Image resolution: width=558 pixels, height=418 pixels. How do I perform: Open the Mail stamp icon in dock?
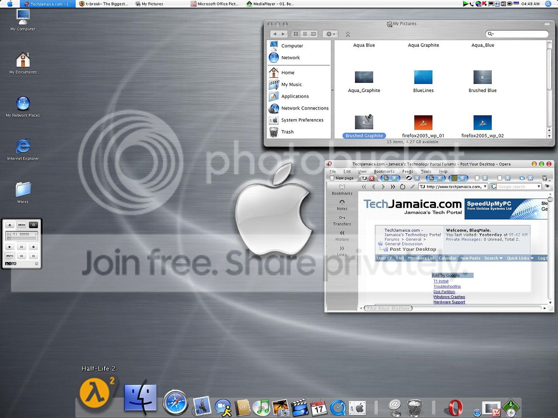202,406
